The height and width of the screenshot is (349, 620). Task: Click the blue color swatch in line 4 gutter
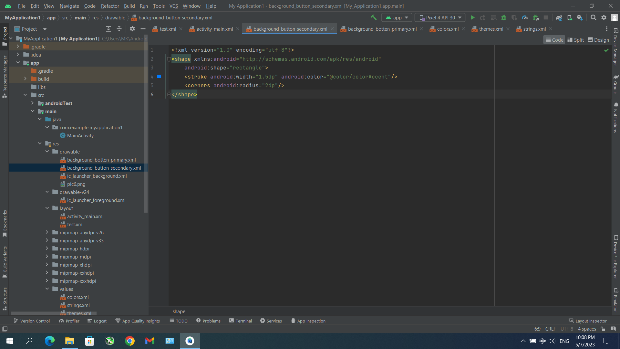coord(159,77)
